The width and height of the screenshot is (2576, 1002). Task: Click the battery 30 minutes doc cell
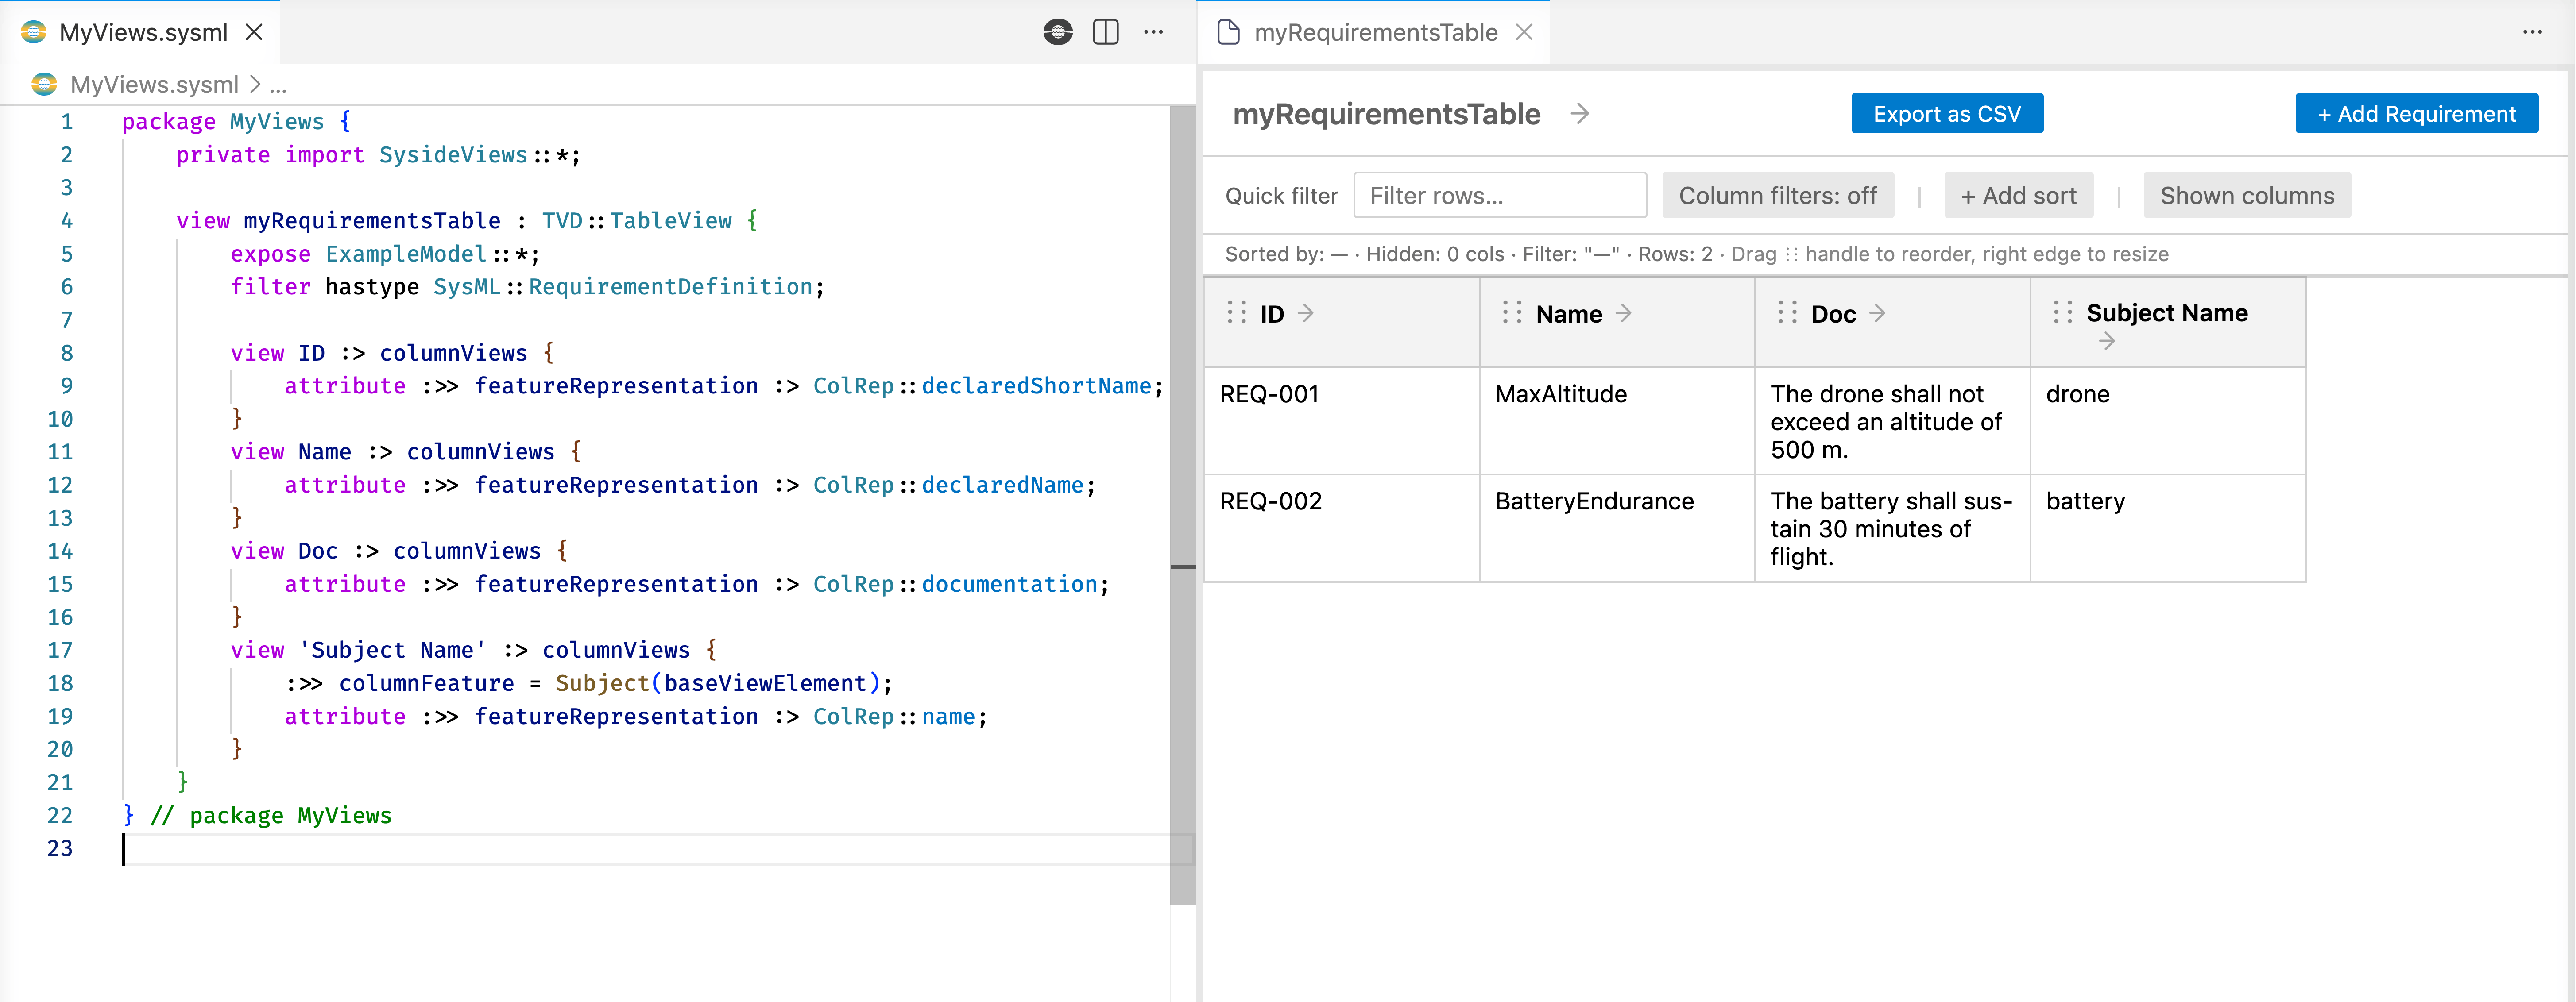point(1892,528)
